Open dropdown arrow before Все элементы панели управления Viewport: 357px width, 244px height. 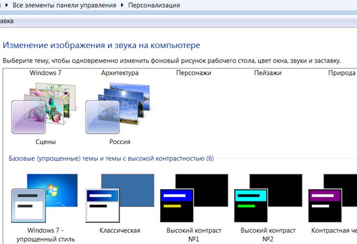(x=7, y=5)
